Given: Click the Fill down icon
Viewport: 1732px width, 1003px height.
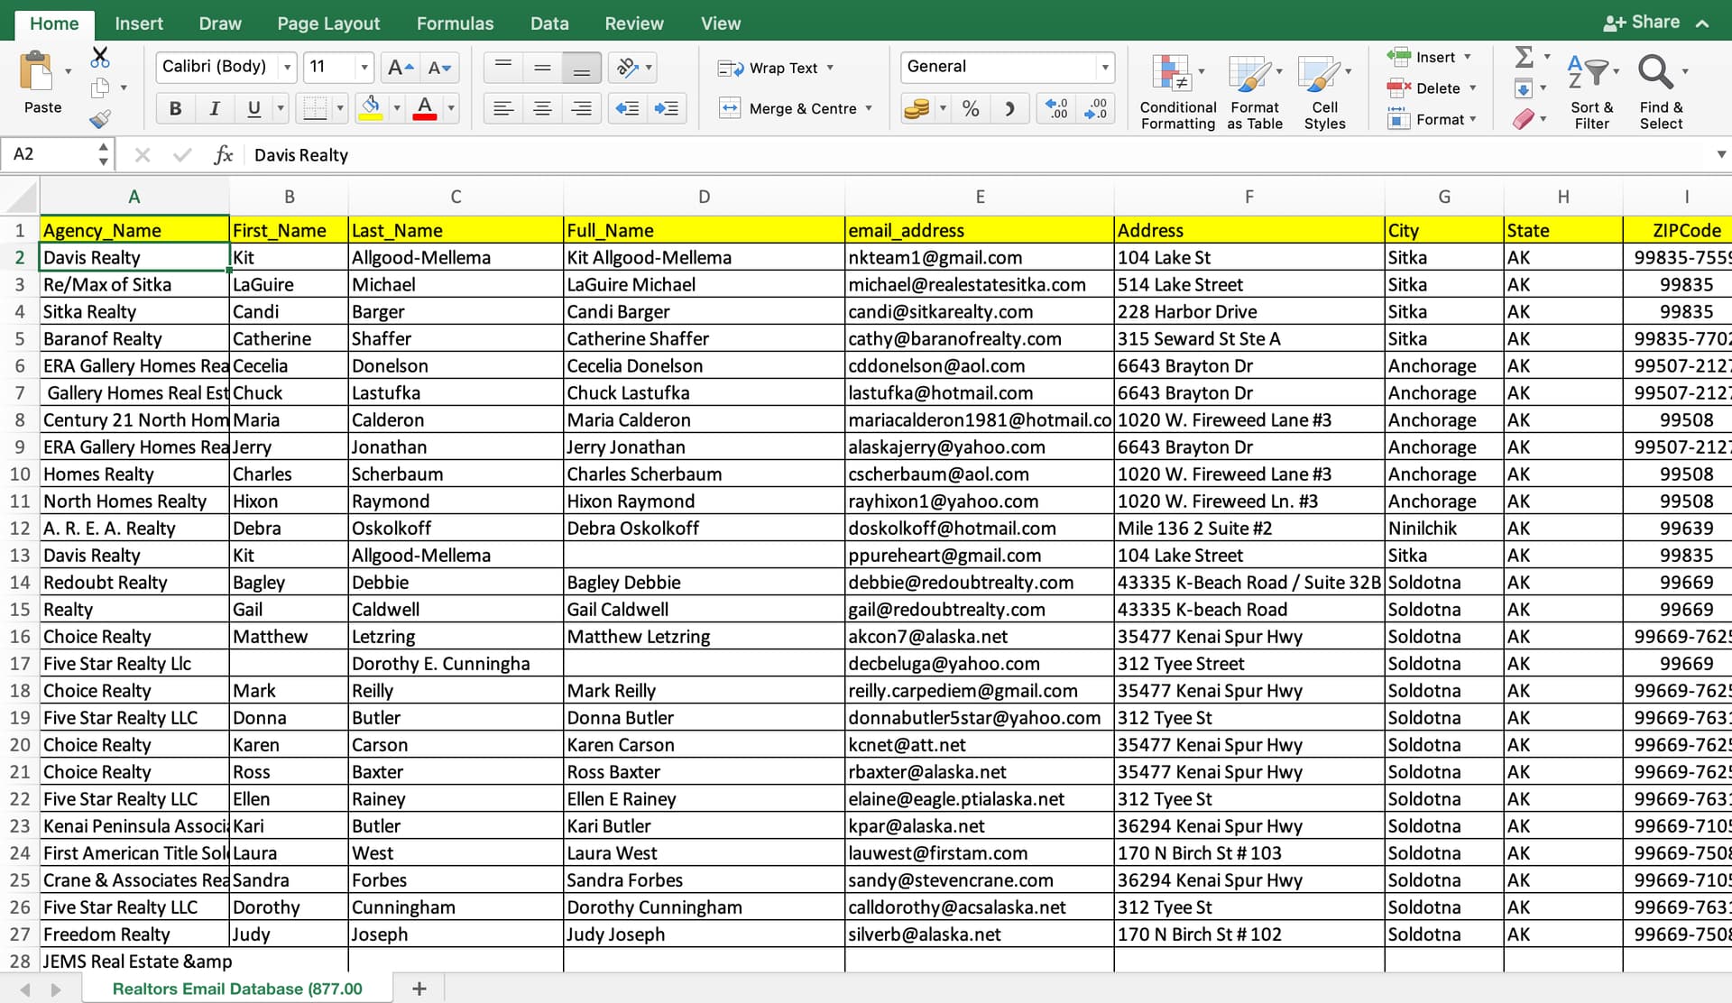Looking at the screenshot, I should tap(1523, 88).
